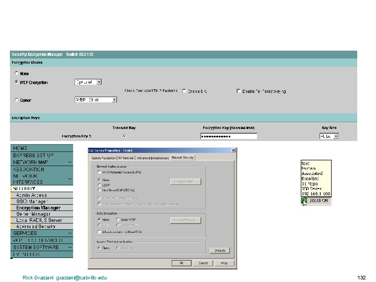Switch to RF Network tab
Viewport: 376px width, 282px height.
coord(126,158)
